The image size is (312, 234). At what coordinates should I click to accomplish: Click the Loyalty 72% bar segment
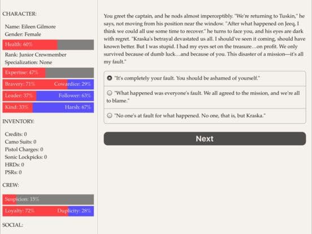tap(36, 211)
